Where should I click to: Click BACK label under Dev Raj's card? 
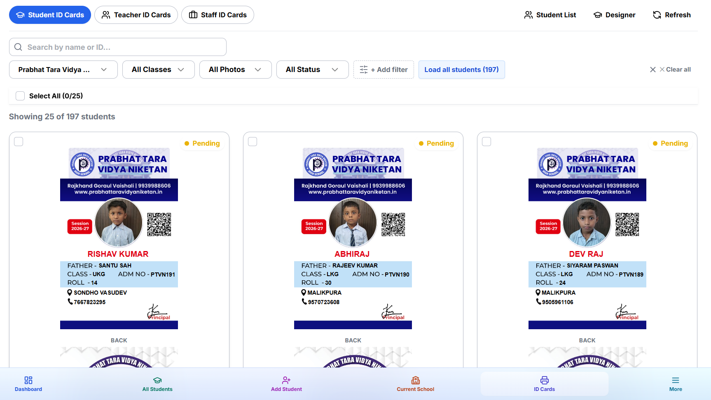[587, 340]
